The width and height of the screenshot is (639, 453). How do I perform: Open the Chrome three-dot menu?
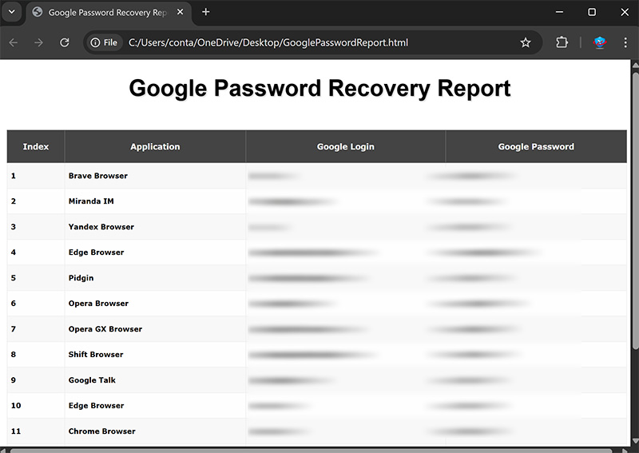[625, 42]
